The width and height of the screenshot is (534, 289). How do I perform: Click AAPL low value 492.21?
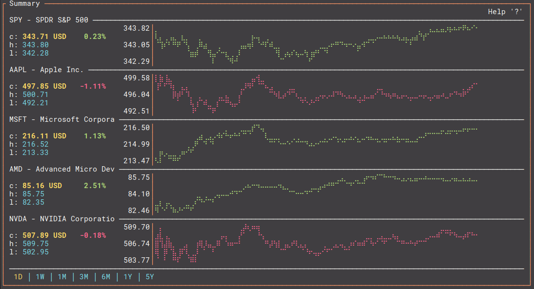pyautogui.click(x=36, y=103)
